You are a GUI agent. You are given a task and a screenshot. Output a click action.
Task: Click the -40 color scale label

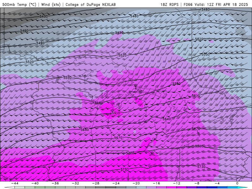(35, 183)
